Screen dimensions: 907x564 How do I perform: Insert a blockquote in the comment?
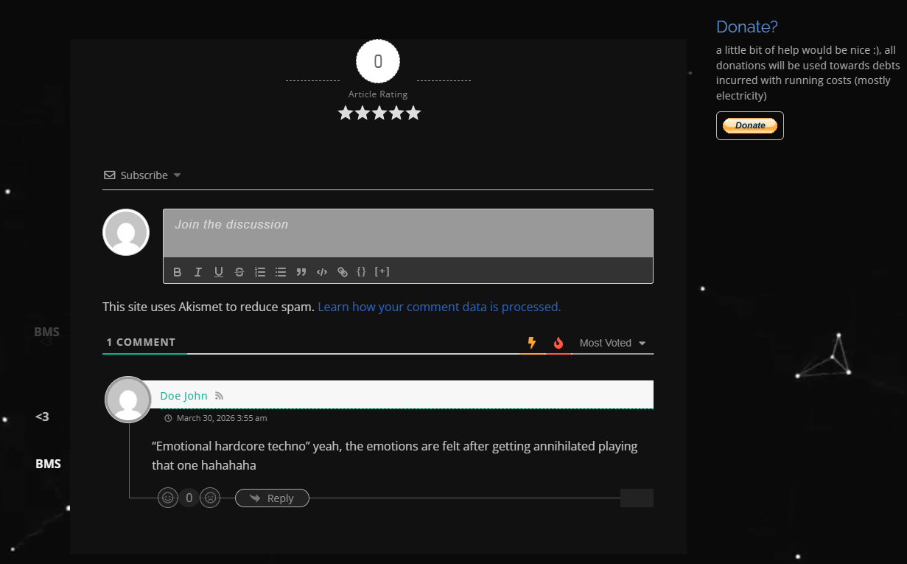pos(301,272)
